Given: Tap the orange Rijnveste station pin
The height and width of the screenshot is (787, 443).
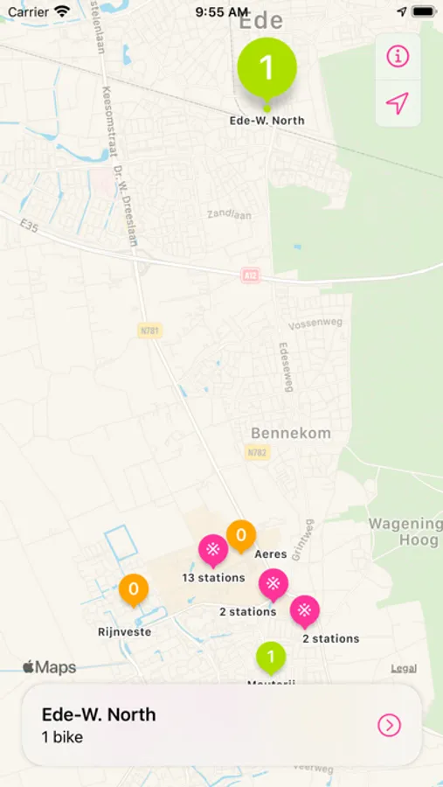Looking at the screenshot, I should pyautogui.click(x=134, y=589).
